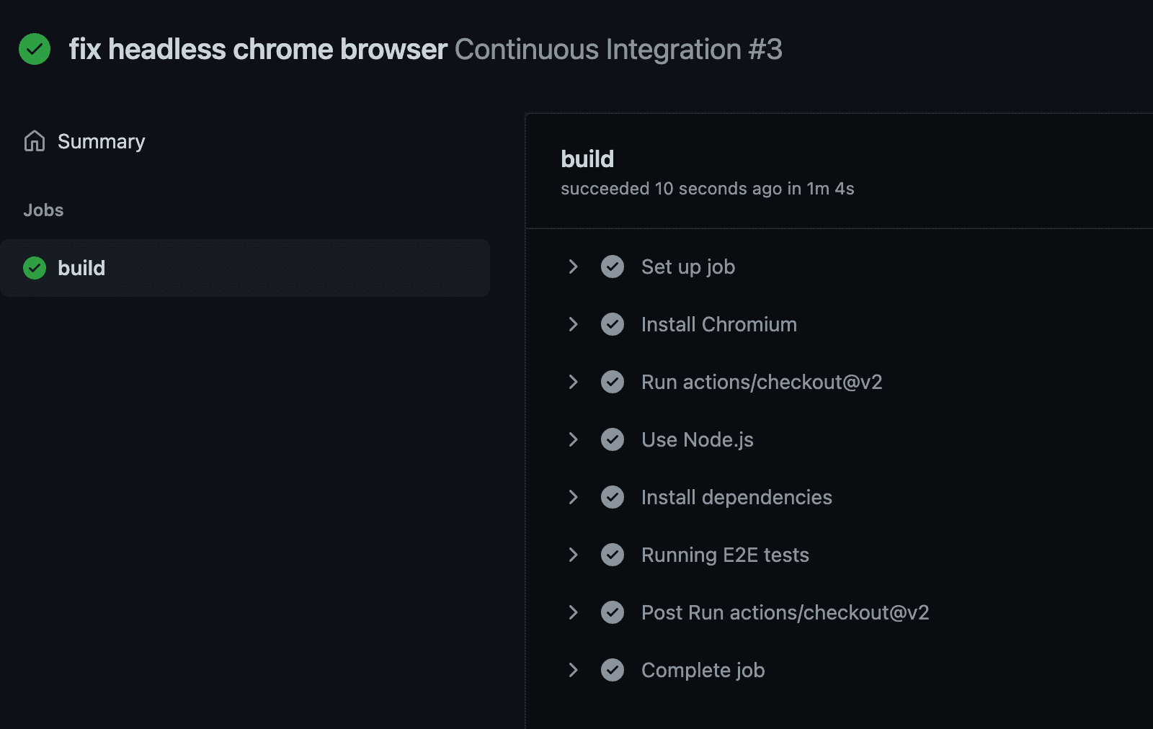Viewport: 1153px width, 729px height.
Task: Open the Continuous Integration #3 workflow link
Action: point(618,50)
